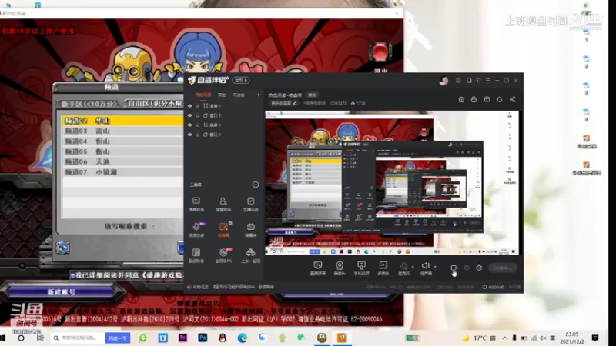Open the 主播任务 tool
The height and width of the screenshot is (346, 616).
[x=250, y=204]
